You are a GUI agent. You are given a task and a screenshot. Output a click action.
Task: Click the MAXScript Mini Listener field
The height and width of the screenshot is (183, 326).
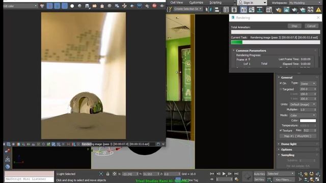(x=29, y=179)
